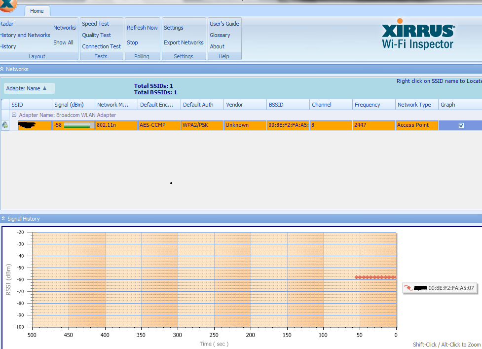Image resolution: width=482 pixels, height=349 pixels.
Task: Collapse the Networks panel chevron
Action: pos(2,69)
